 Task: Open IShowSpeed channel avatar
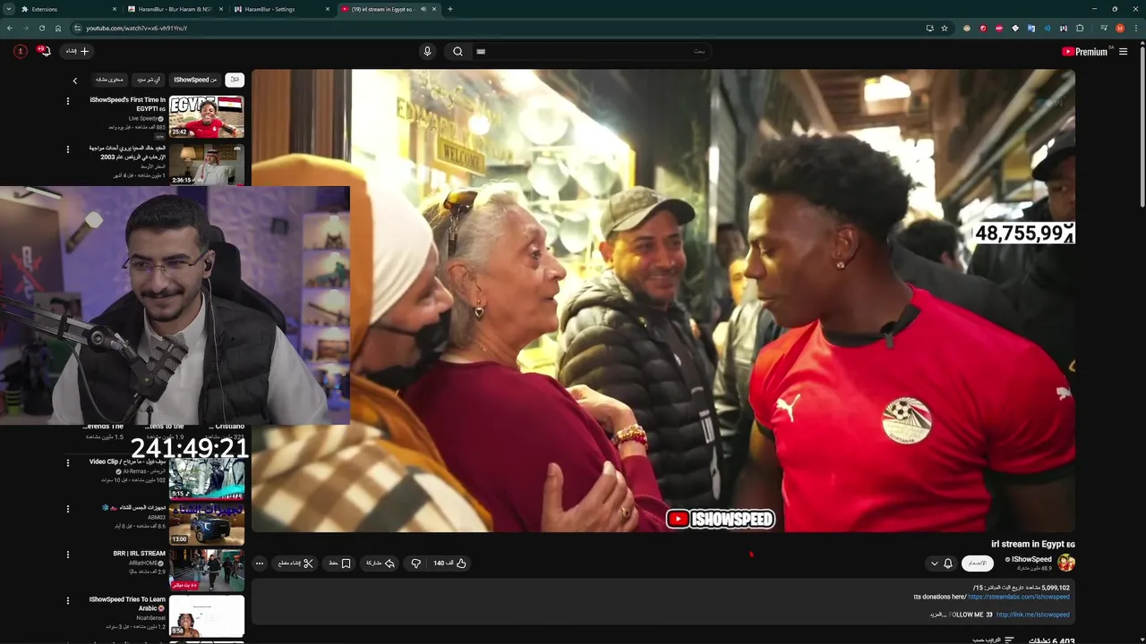pos(1066,563)
